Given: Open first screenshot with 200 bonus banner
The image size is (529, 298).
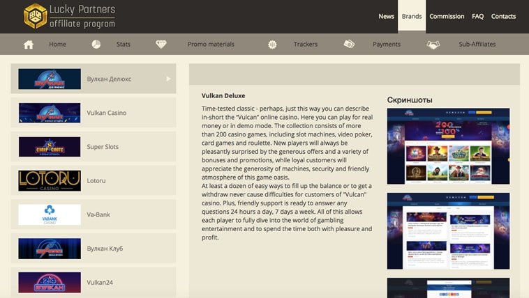Looking at the screenshot, I should tap(448, 146).
